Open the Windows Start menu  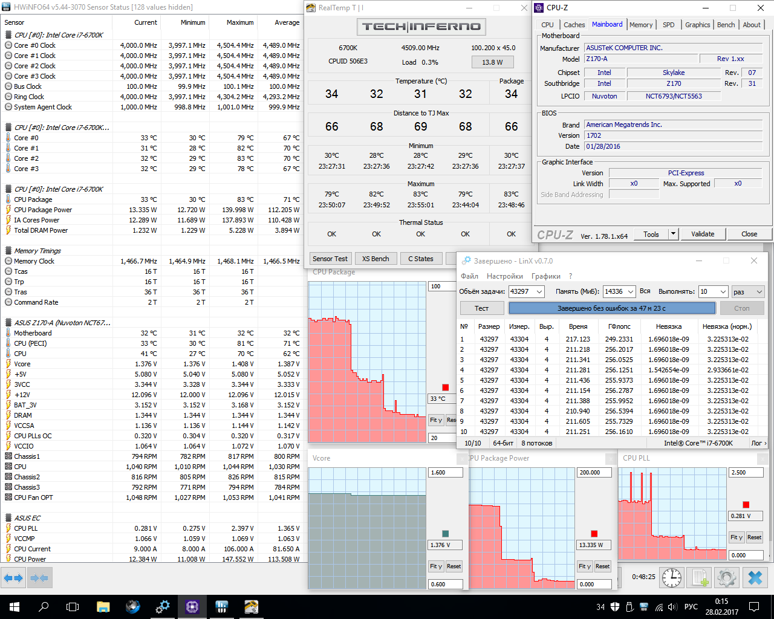coord(15,607)
